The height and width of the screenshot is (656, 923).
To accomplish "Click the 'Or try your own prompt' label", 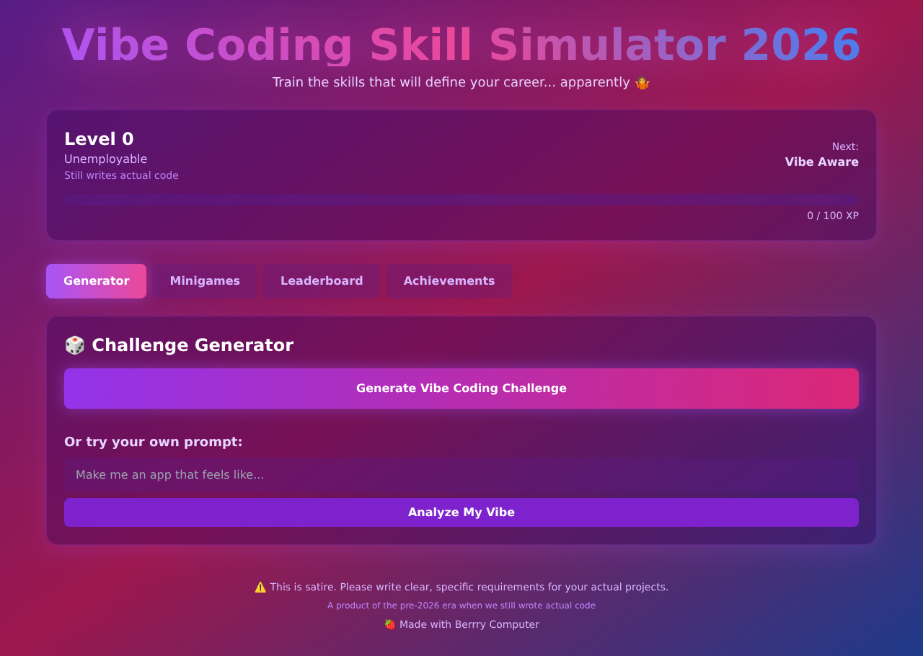I will (154, 442).
